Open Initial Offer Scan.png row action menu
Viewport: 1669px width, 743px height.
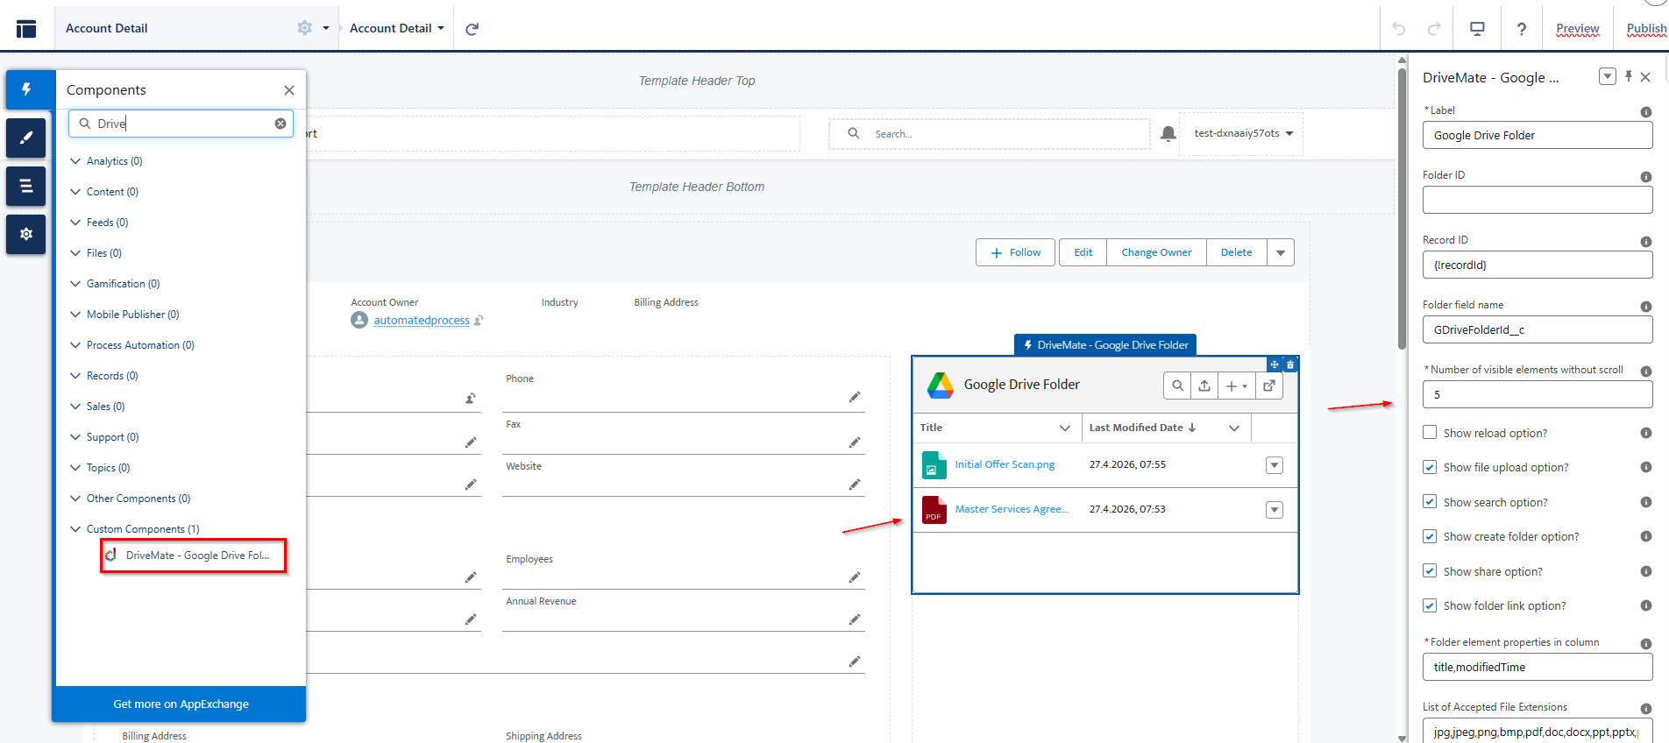[1275, 465]
